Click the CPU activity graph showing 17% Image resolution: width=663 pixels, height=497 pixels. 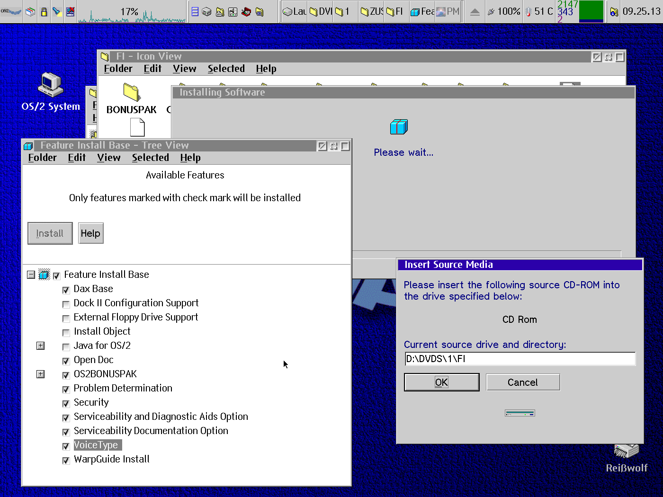coord(132,11)
